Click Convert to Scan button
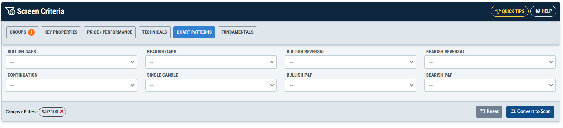The width and height of the screenshot is (563, 128). [x=530, y=112]
